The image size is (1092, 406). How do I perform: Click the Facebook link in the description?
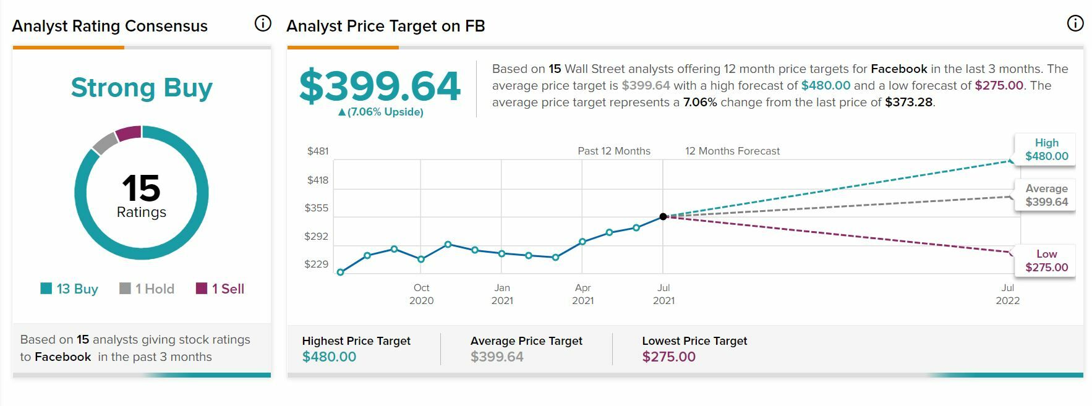pos(898,69)
